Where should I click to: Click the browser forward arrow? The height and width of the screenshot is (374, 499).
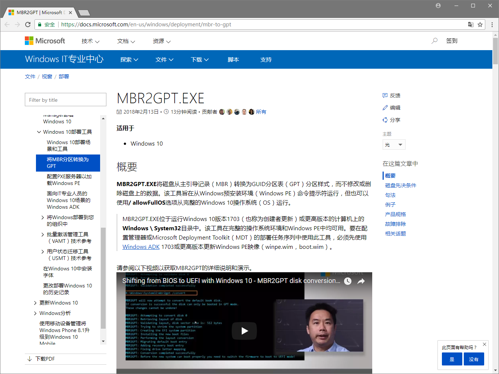[17, 25]
